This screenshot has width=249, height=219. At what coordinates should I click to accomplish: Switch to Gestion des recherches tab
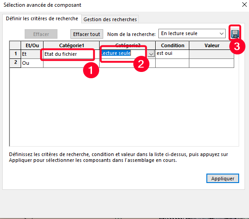[110, 19]
